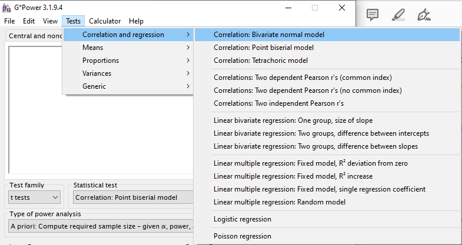Expand the Generic submenu
Screen dimensions: 462x245
[128, 86]
